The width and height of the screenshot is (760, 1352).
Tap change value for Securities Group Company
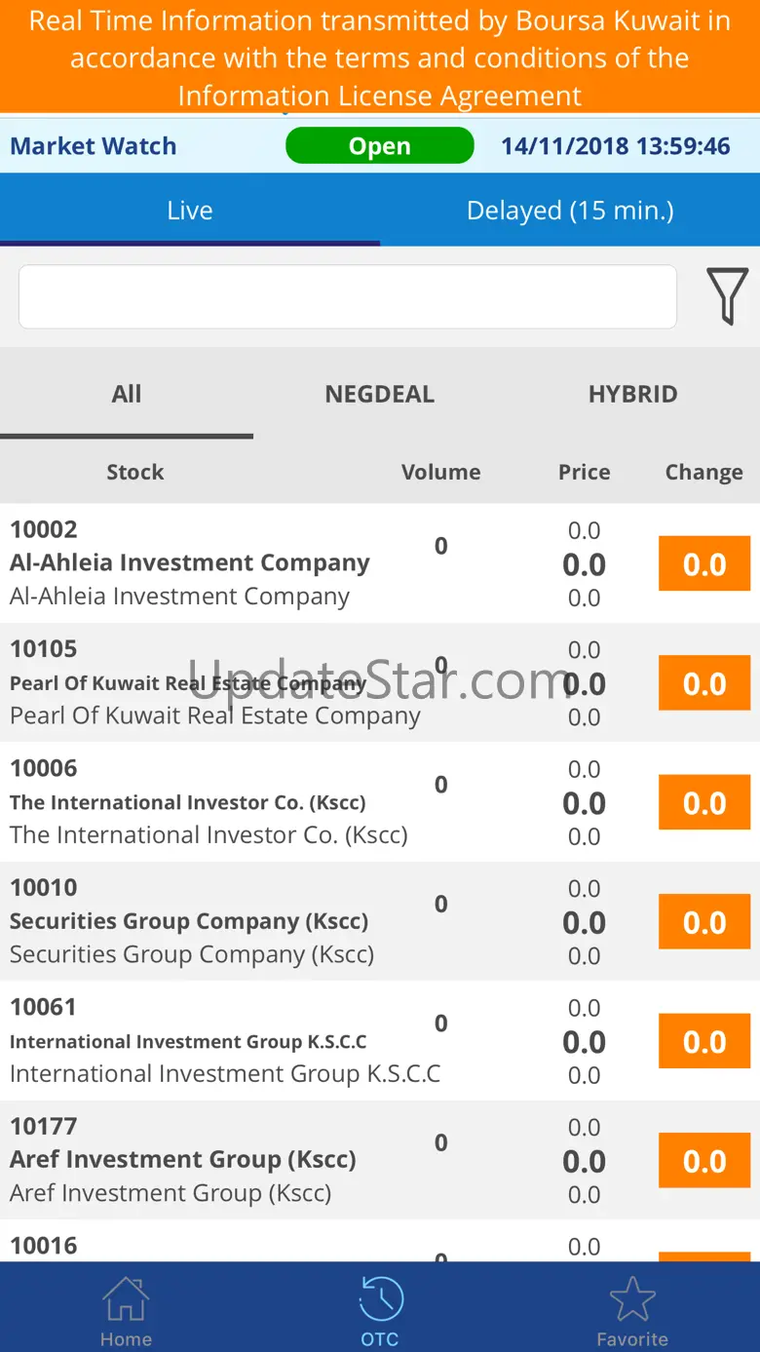(x=704, y=922)
